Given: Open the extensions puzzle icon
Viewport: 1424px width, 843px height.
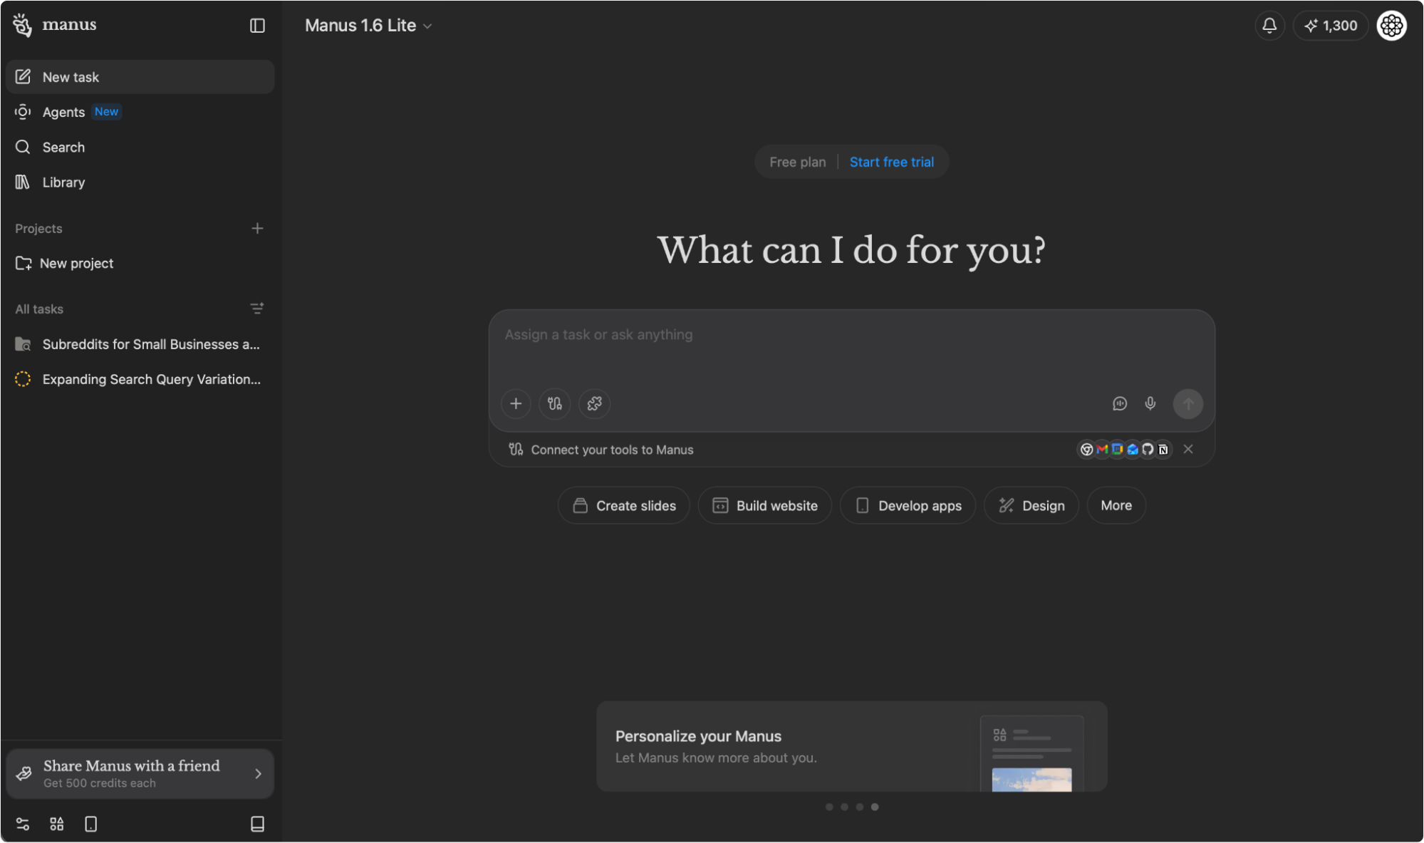Looking at the screenshot, I should pyautogui.click(x=594, y=404).
